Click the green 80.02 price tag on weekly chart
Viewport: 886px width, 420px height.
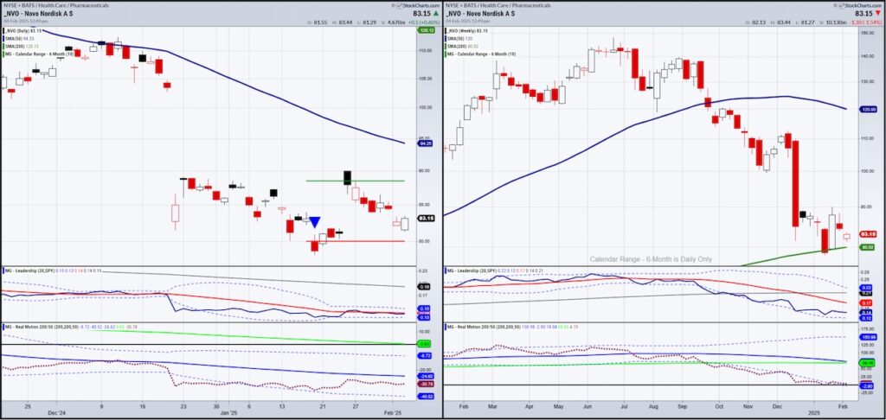(x=867, y=246)
